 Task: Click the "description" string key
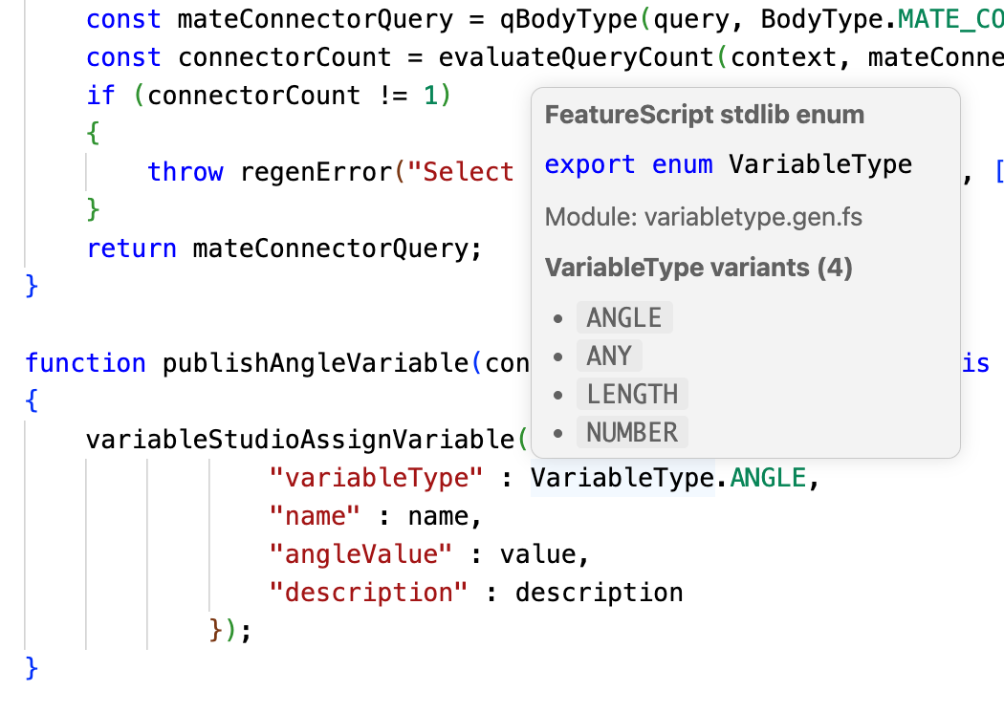click(x=368, y=593)
